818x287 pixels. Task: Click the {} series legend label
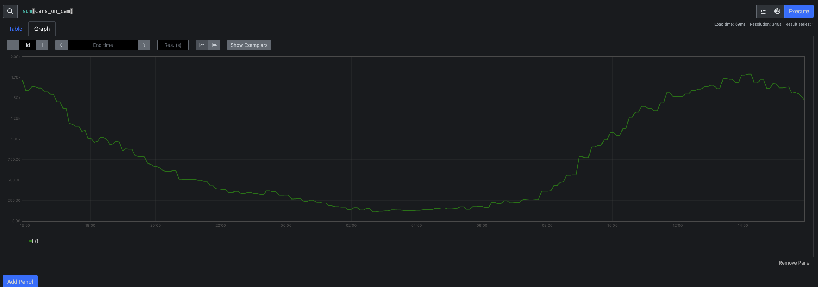click(37, 241)
